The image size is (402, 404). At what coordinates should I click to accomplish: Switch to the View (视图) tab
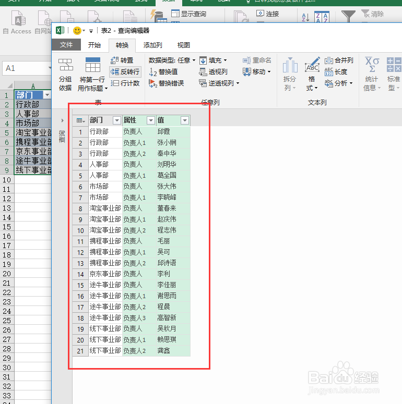183,45
